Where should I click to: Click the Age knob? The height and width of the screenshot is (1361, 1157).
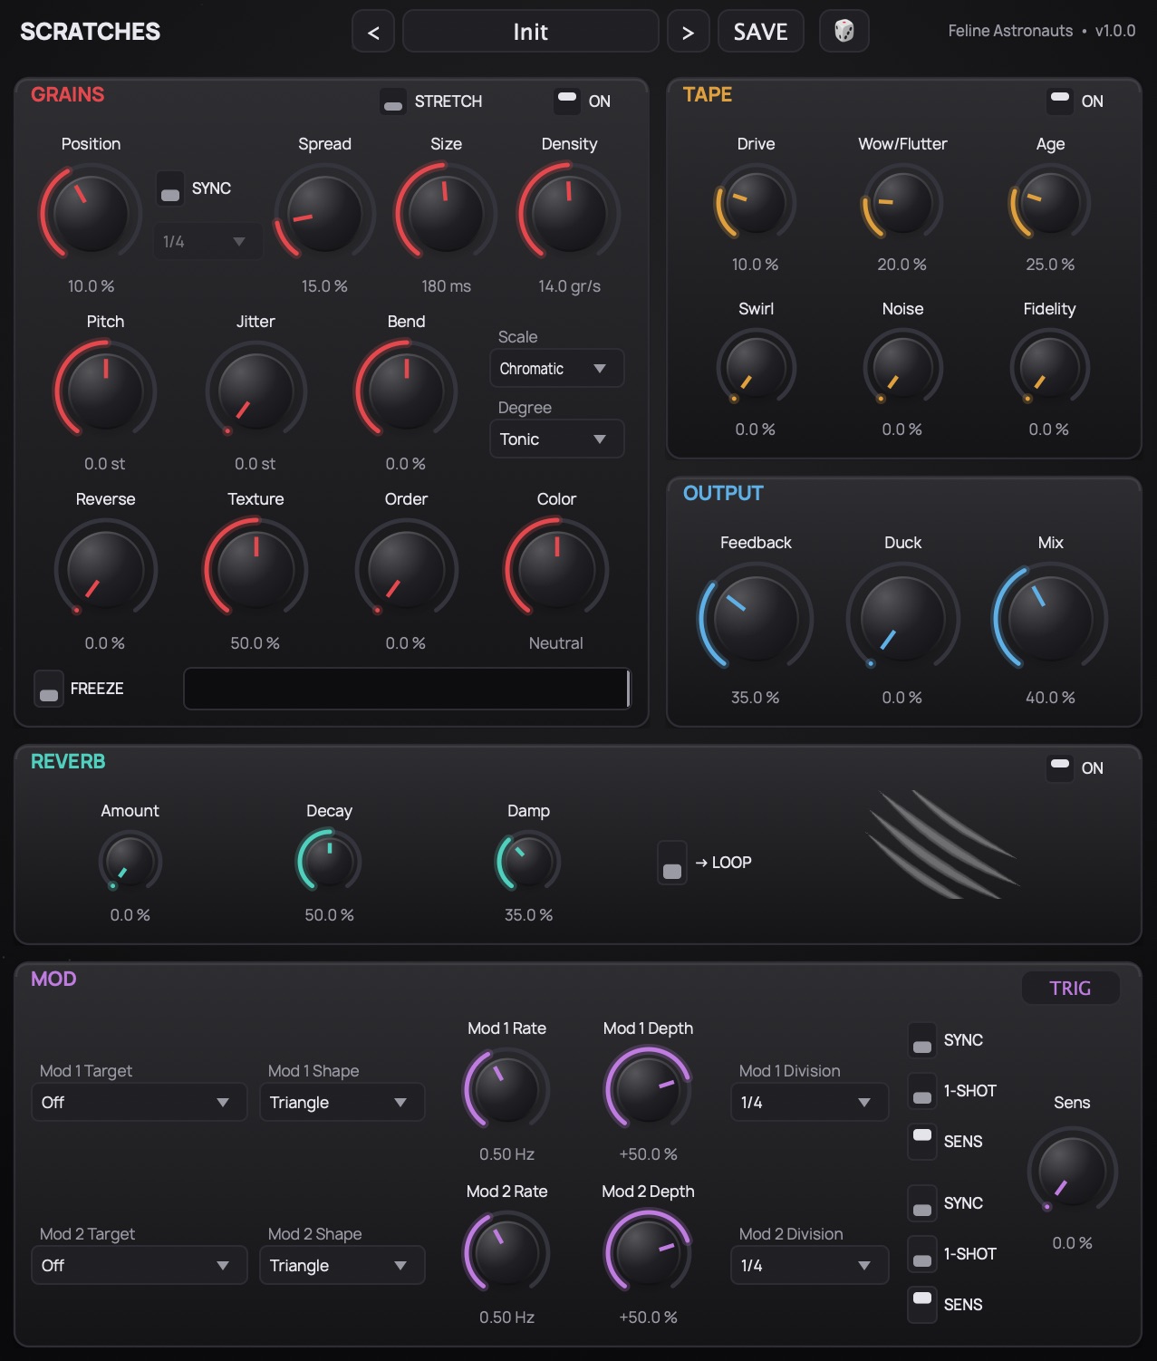tap(1050, 203)
